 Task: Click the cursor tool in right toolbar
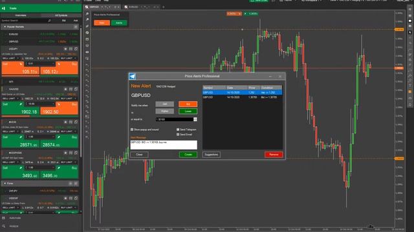410,32
